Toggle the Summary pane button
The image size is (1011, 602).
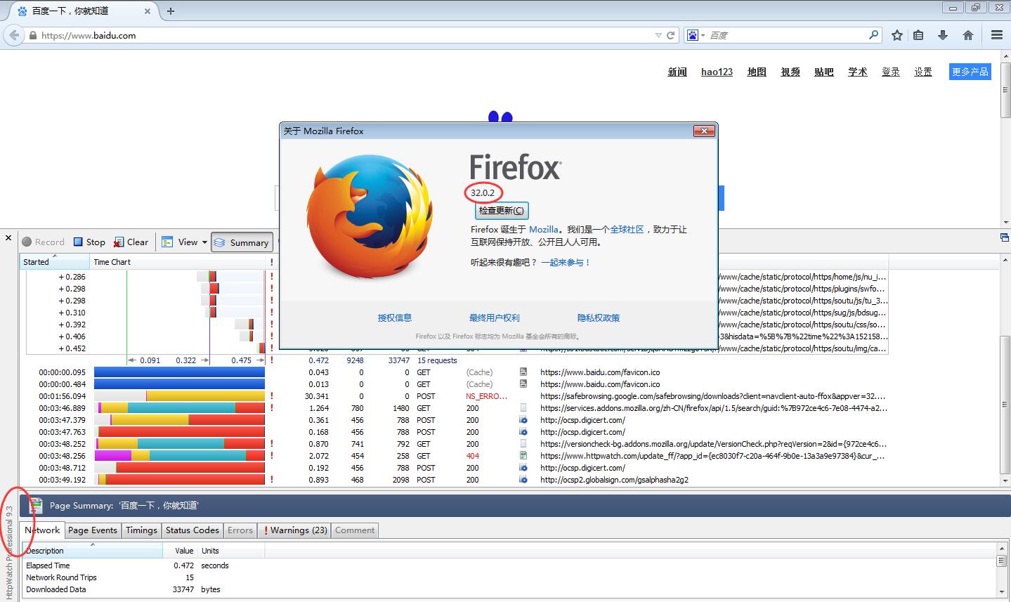(242, 242)
